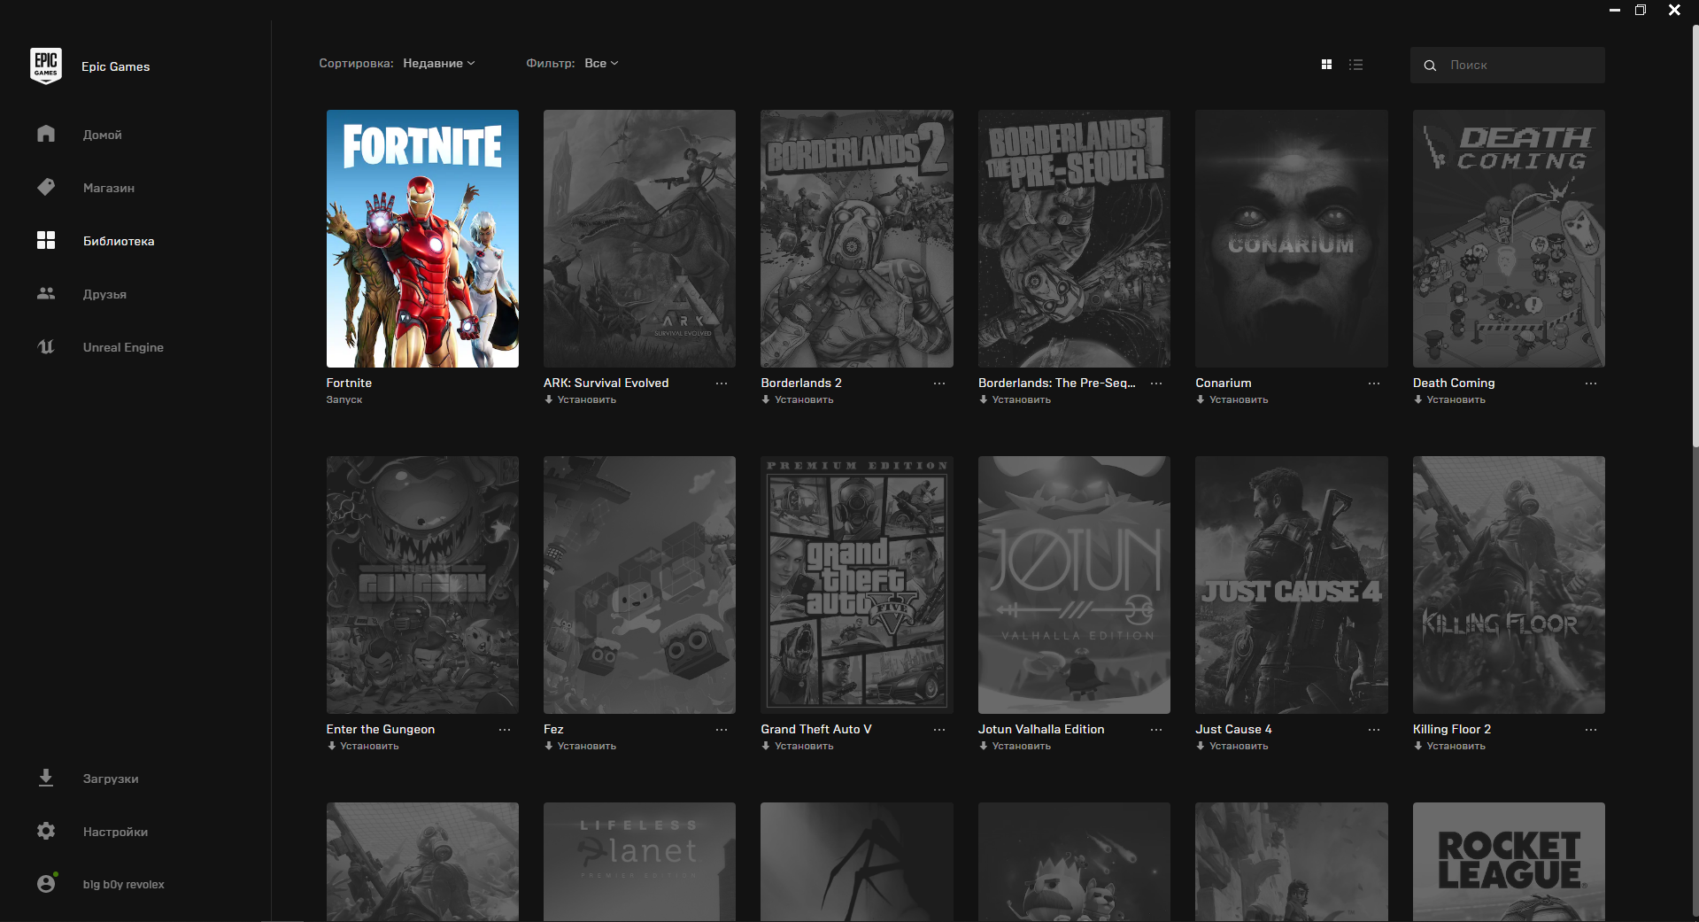Open options menu for Enter the Gungeon
The width and height of the screenshot is (1699, 922).
(x=505, y=730)
